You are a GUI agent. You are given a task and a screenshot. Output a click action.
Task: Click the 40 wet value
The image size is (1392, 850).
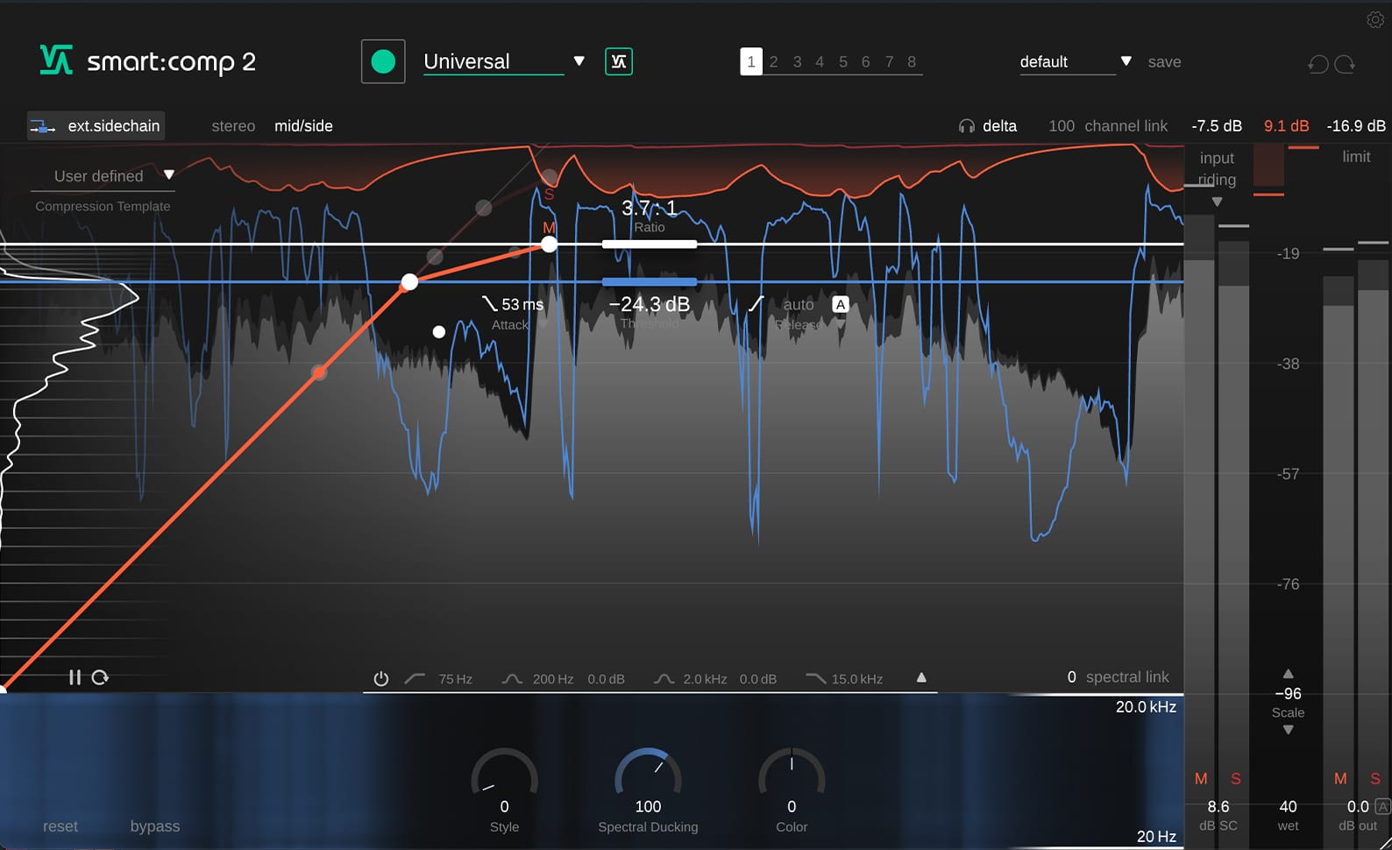point(1288,806)
